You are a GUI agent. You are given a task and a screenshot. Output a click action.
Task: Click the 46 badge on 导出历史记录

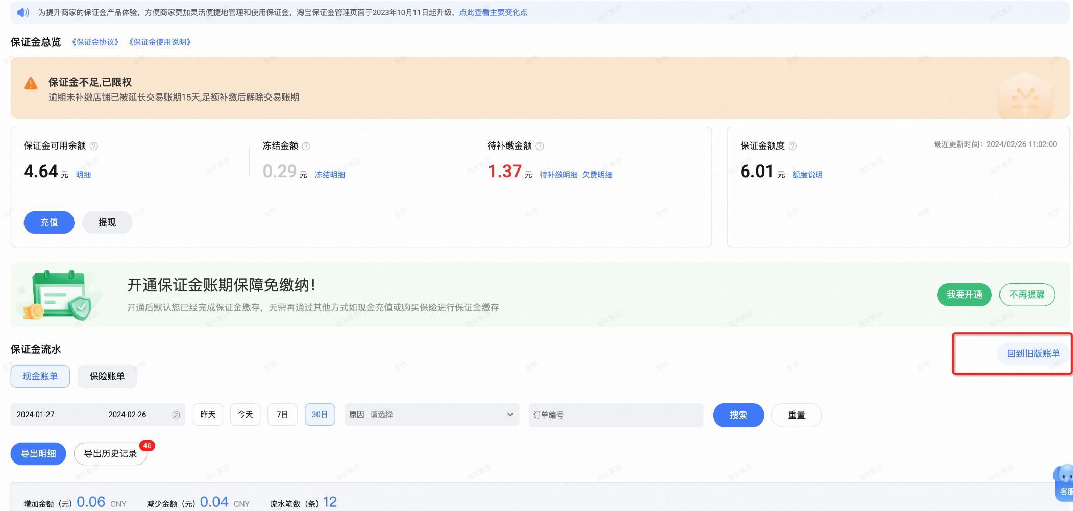147,446
